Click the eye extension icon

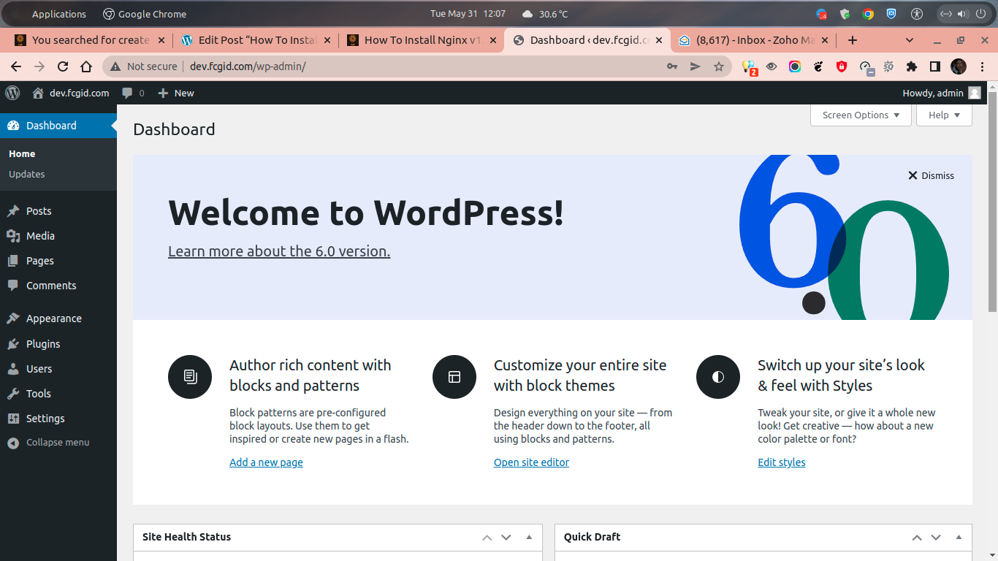(772, 66)
